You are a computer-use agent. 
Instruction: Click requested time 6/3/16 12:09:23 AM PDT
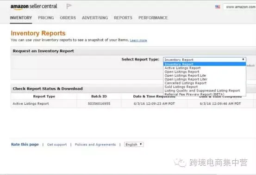154,104
